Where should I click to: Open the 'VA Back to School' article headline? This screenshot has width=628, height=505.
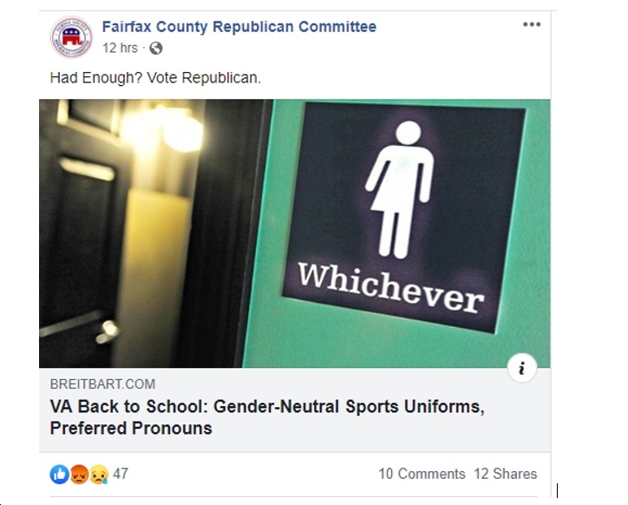[267, 417]
